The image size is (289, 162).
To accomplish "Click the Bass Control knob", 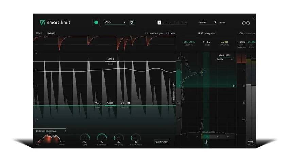I will [x=136, y=137].
